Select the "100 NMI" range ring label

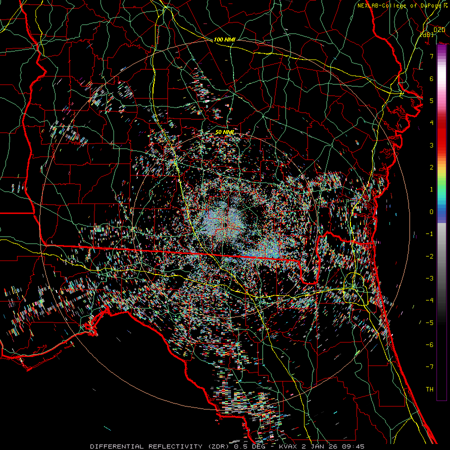224,39
